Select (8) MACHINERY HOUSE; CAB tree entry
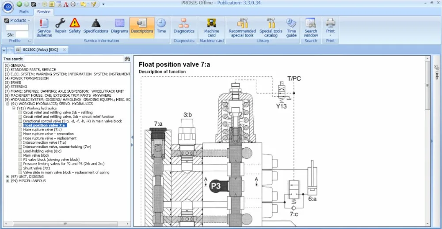This screenshot has width=442, height=229. pyautogui.click(x=58, y=95)
